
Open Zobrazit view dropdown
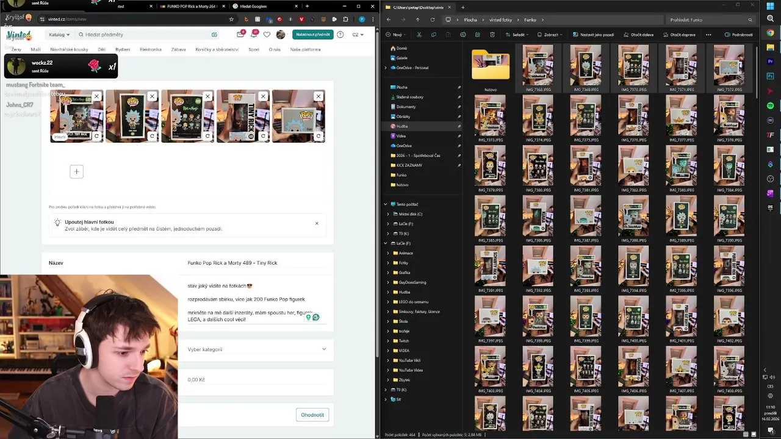pyautogui.click(x=551, y=35)
